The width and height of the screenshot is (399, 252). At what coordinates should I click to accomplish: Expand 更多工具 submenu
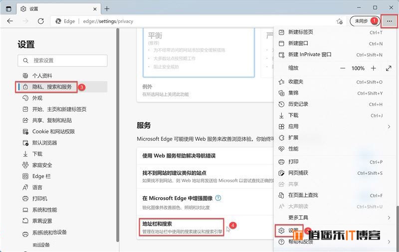pos(335,218)
